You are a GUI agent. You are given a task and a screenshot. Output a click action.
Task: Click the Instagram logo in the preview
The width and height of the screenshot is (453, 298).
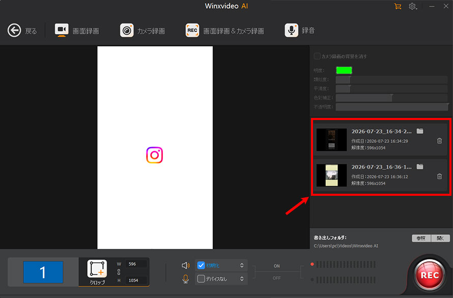click(x=155, y=155)
